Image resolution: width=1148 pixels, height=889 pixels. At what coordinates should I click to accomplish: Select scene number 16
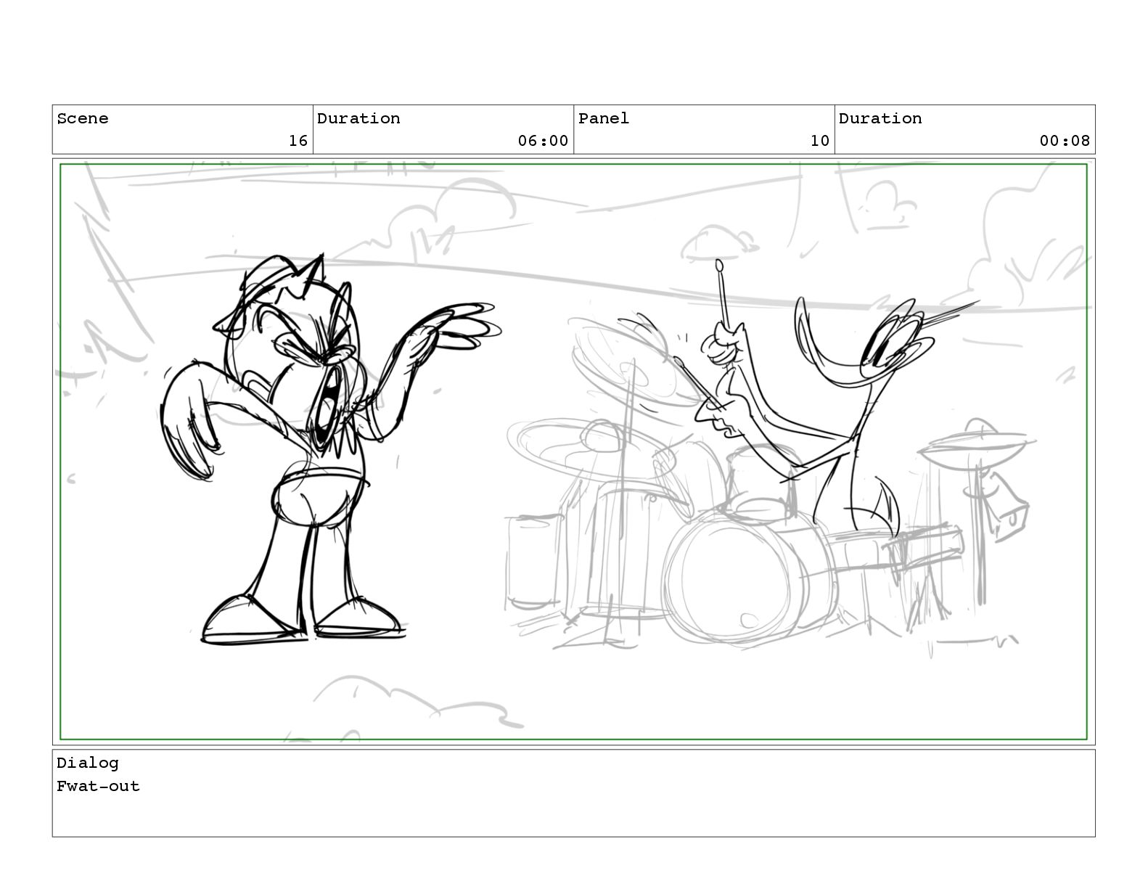click(x=298, y=141)
